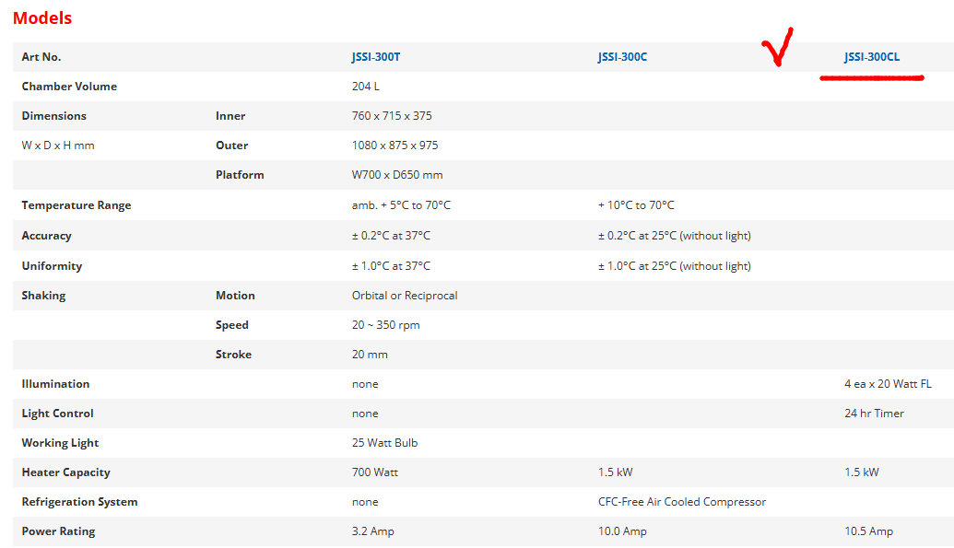
Task: Click the 4 ea x 20 Watt FL cell
Action: click(888, 384)
